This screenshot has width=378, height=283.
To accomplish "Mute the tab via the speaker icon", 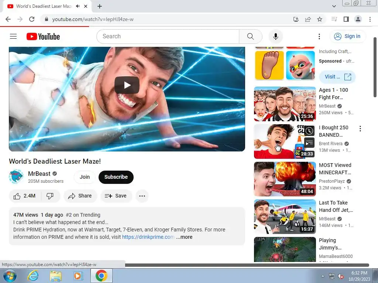I will click(x=78, y=6).
